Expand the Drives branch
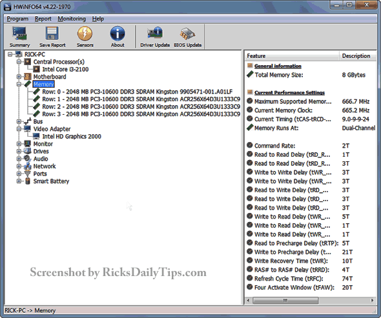This screenshot has height=318, width=381. 19,151
